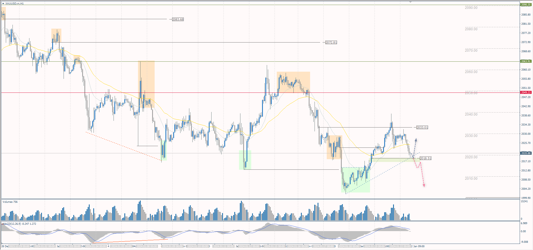Image resolution: width=533 pixels, height=250 pixels.
Task: Select the 2024.01.18 00:00 date marker
Action: click(x=349, y=246)
